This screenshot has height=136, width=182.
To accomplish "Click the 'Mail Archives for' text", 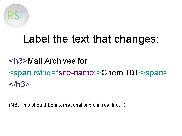I will (57, 61).
